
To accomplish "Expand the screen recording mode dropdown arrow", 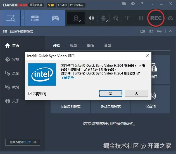I will [x=23, y=18].
